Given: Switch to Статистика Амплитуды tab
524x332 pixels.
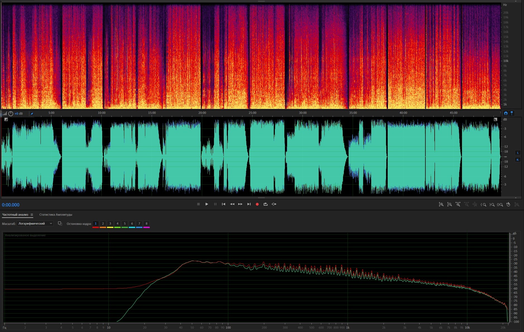Looking at the screenshot, I should click(x=56, y=215).
